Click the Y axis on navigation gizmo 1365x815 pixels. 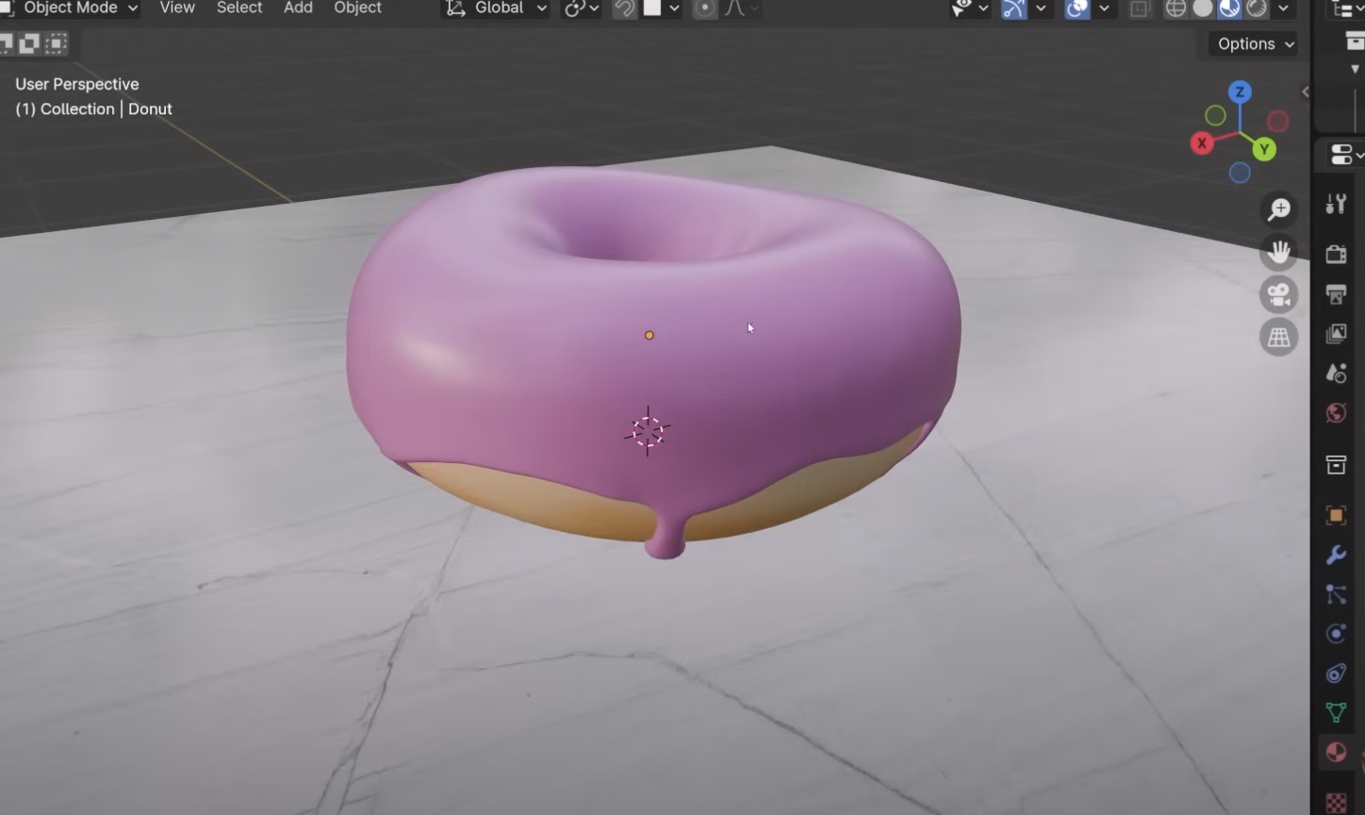(1264, 148)
